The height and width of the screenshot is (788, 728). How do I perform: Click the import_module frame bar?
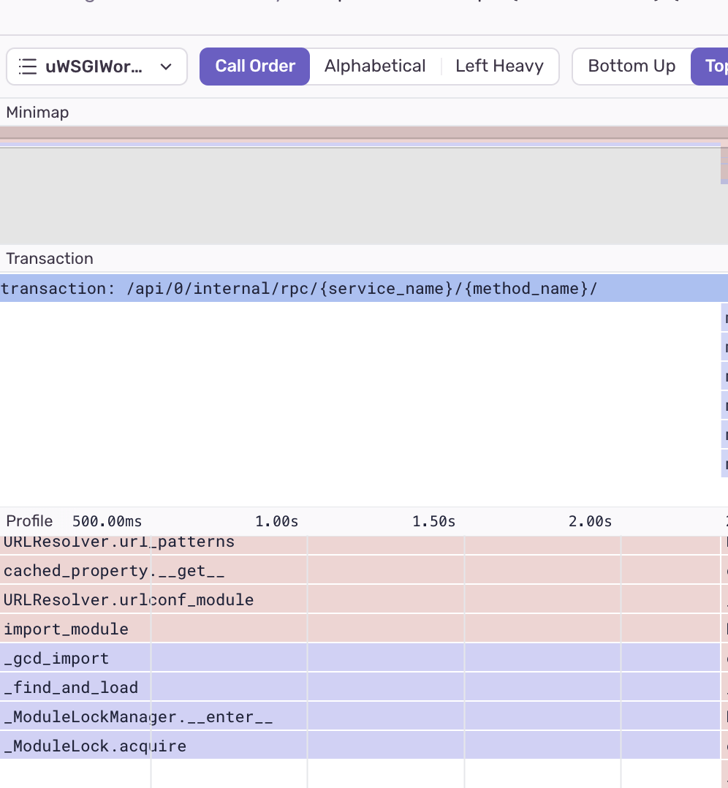(360, 628)
